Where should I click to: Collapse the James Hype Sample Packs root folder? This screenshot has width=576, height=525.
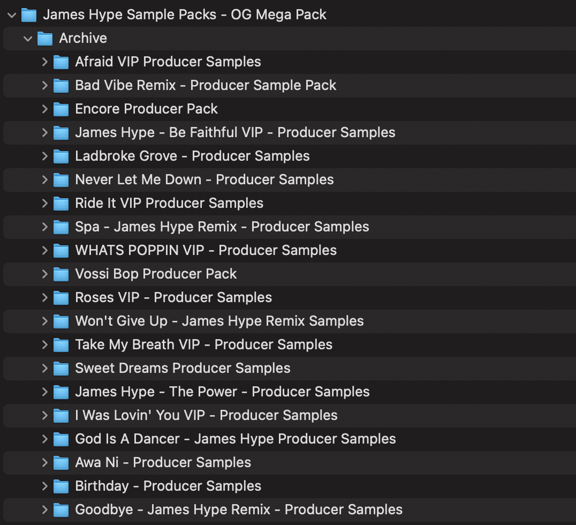point(11,14)
